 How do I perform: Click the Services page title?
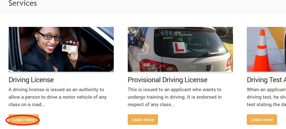tap(22, 3)
